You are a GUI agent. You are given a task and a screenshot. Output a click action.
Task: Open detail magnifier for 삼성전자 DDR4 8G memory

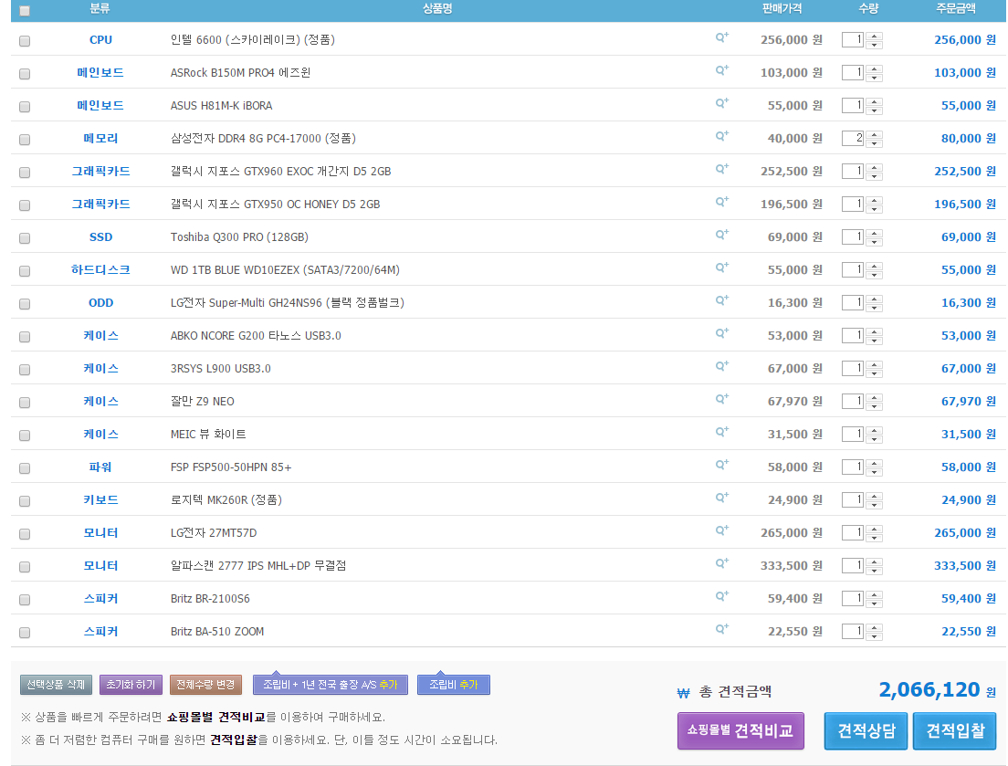tap(721, 137)
